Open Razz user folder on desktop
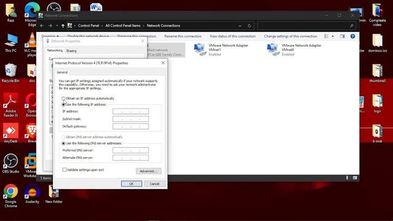393x221 pixels. pyautogui.click(x=10, y=12)
